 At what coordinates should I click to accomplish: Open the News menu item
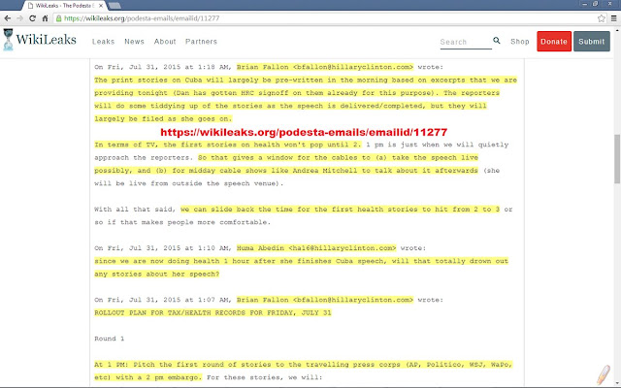pyautogui.click(x=134, y=42)
